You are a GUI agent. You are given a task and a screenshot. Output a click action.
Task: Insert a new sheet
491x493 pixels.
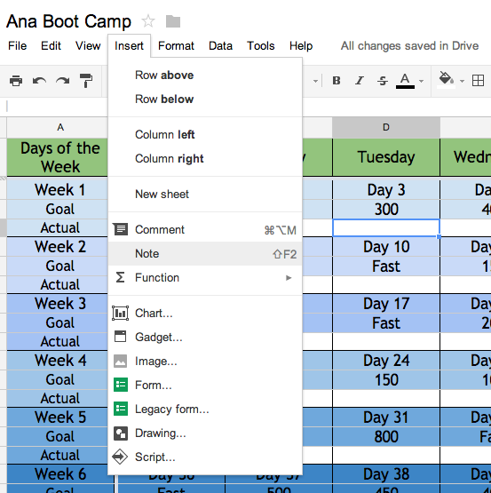coord(205,194)
